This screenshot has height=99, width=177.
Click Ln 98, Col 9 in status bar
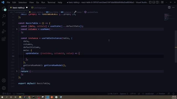pos(113,94)
